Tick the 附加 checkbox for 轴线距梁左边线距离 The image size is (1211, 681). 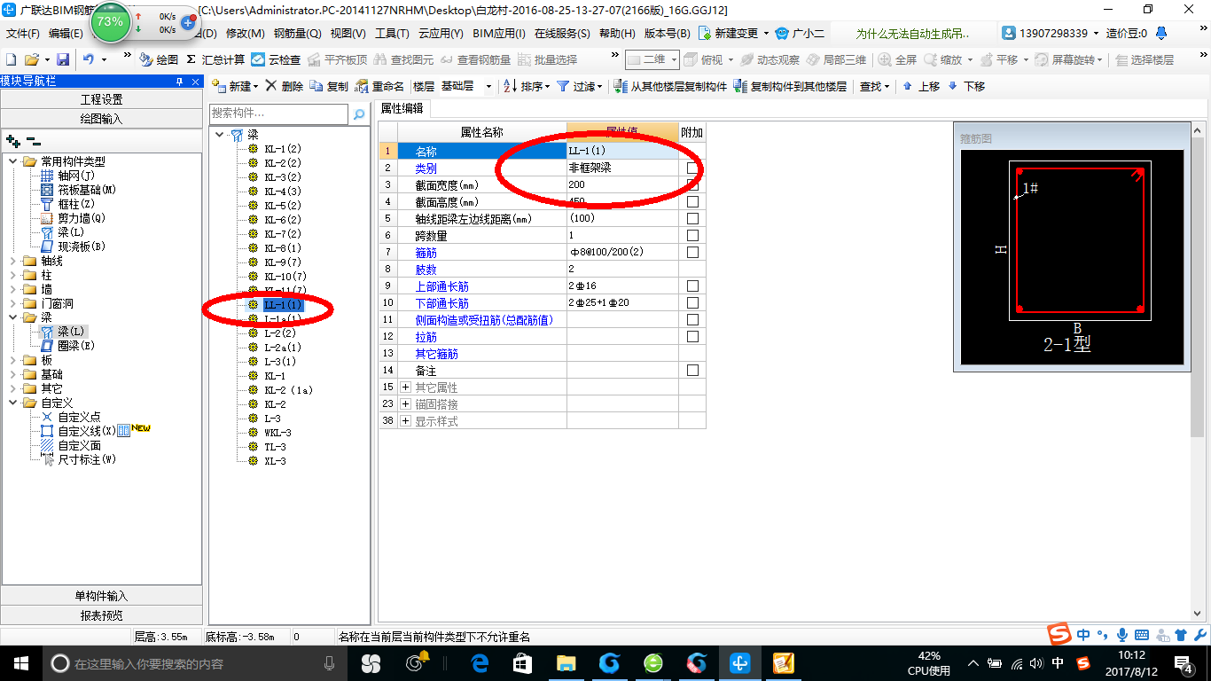[692, 218]
